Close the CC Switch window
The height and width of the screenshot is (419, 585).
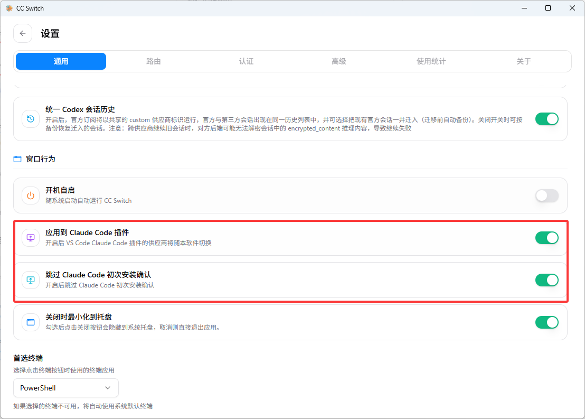pos(572,8)
